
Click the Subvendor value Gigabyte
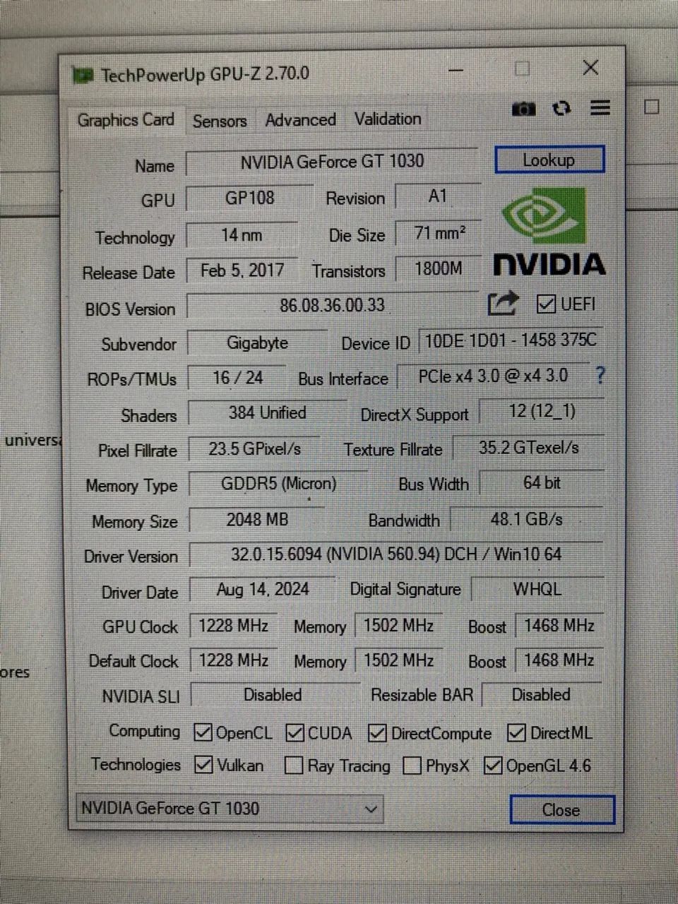point(257,343)
